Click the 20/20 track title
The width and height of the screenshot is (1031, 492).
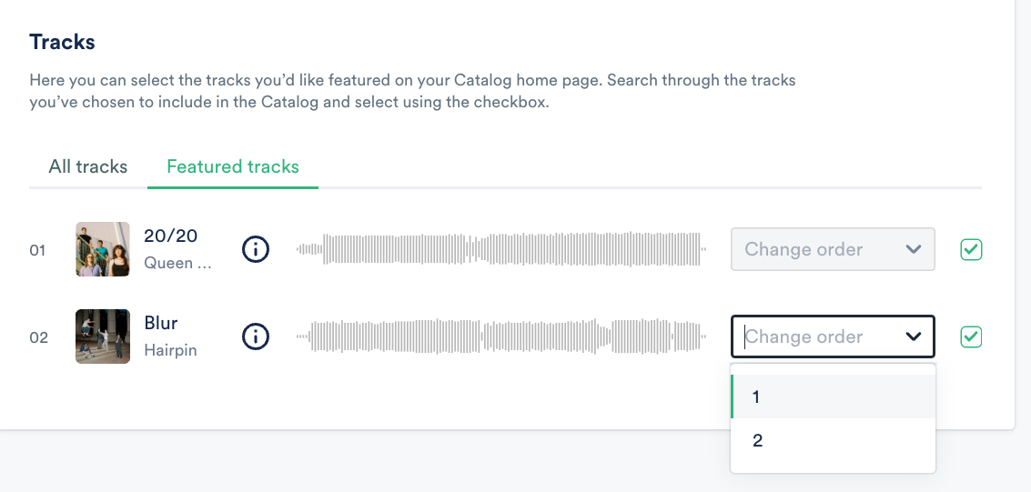point(171,236)
